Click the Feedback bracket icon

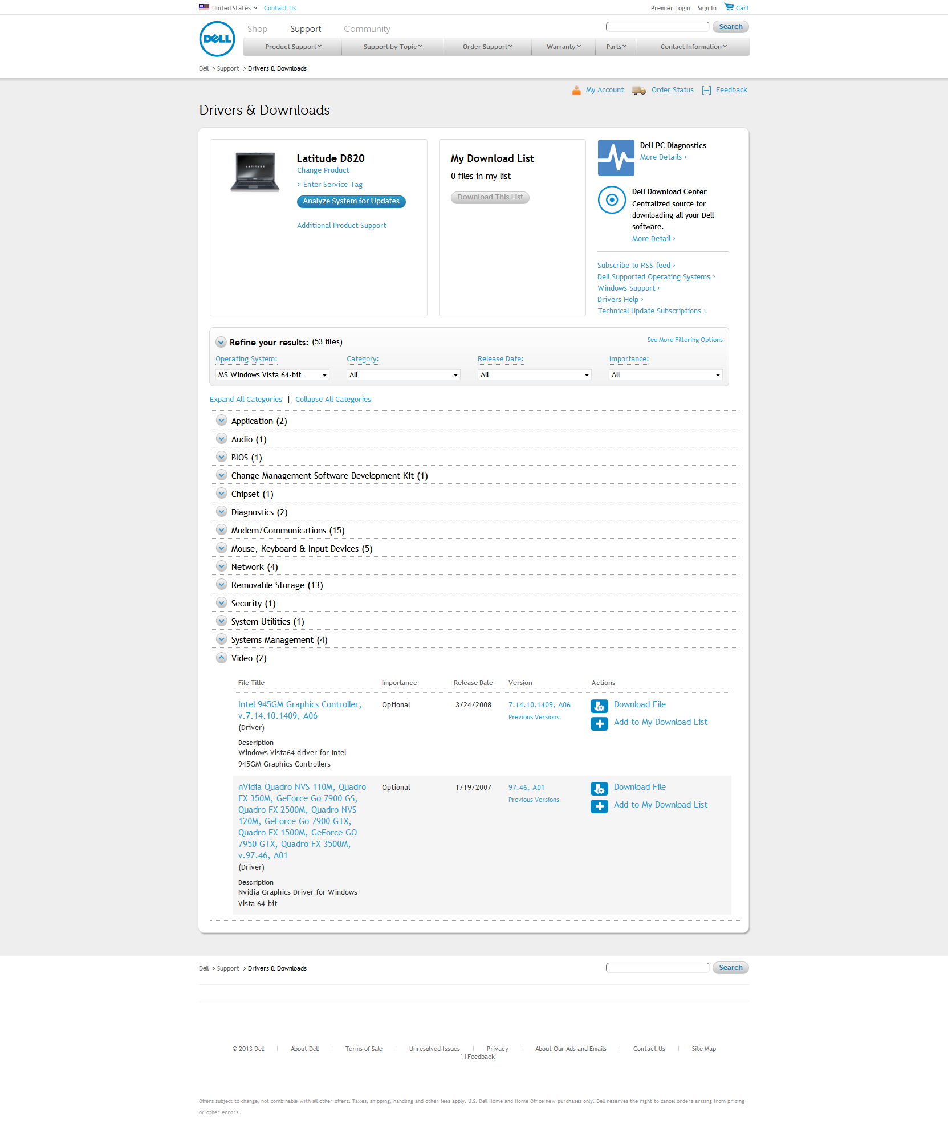[707, 90]
